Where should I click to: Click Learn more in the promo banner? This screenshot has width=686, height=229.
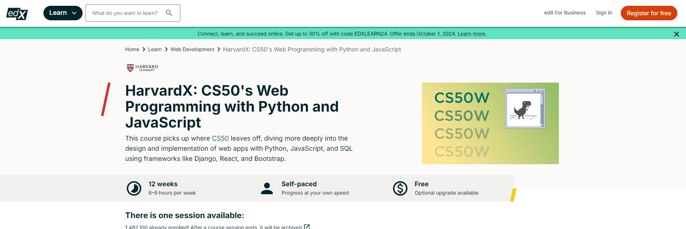pos(471,33)
